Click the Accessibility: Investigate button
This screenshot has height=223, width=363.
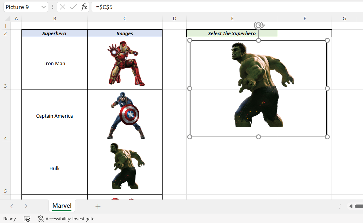pyautogui.click(x=70, y=219)
